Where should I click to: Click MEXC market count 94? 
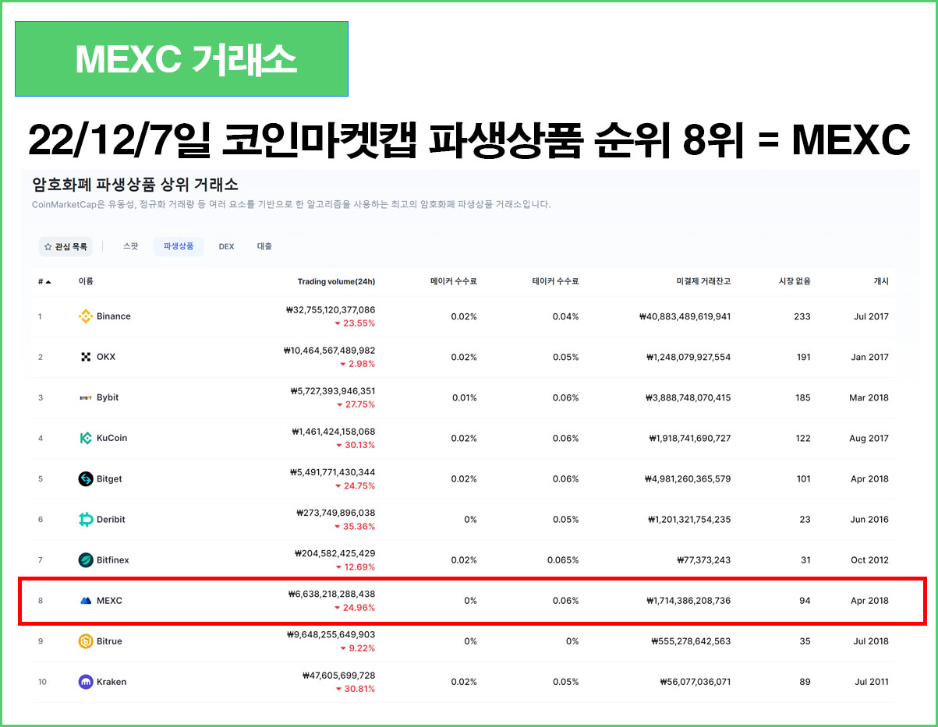[x=805, y=601]
